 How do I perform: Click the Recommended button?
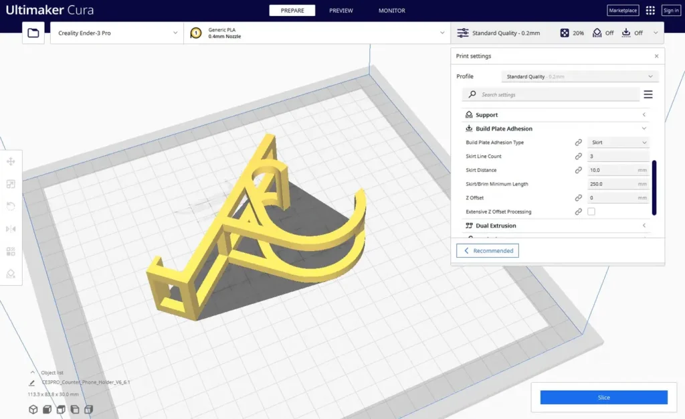pos(488,251)
